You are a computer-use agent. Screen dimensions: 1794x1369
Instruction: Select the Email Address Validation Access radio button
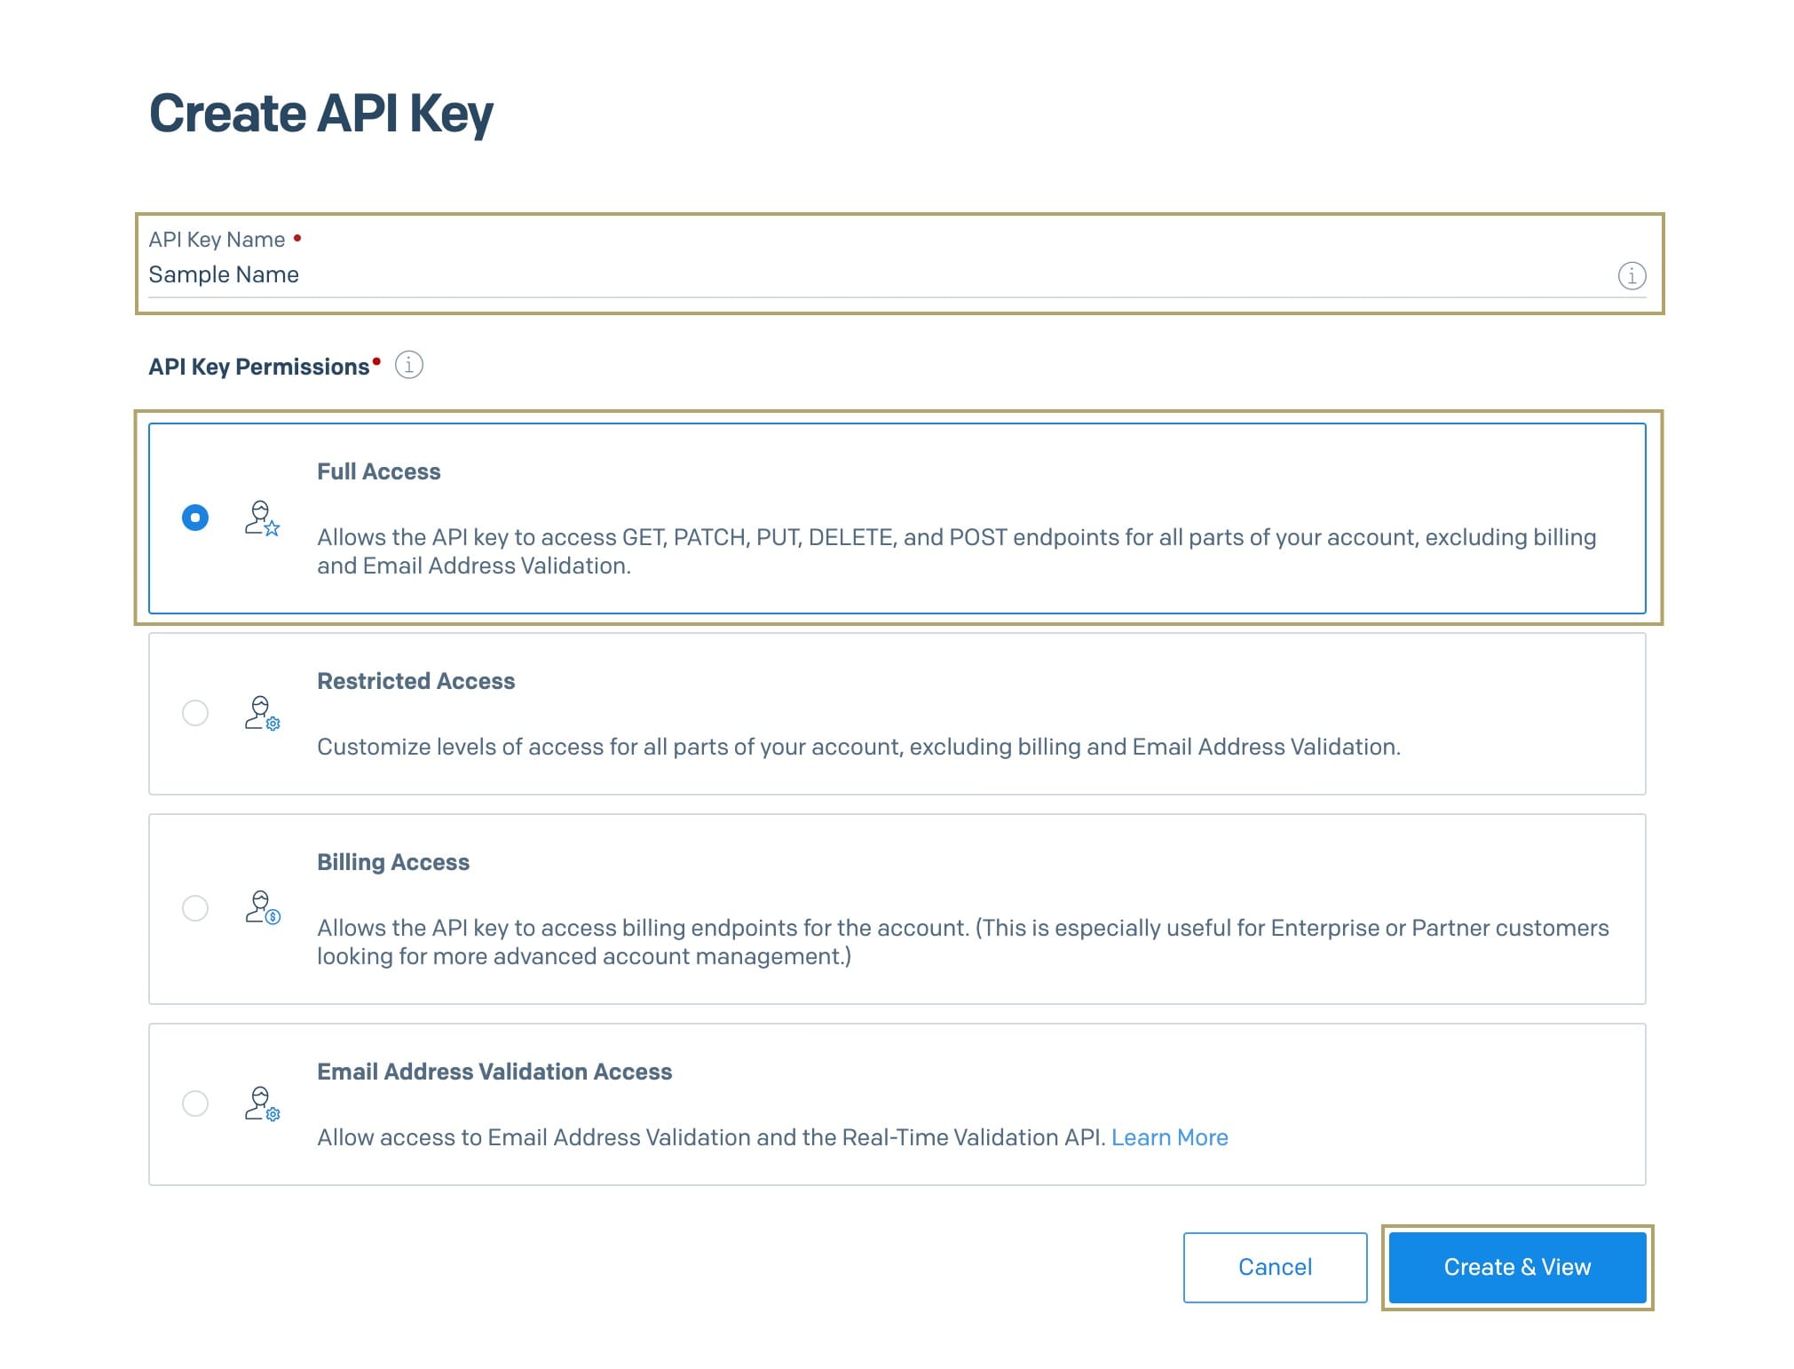(x=195, y=1104)
